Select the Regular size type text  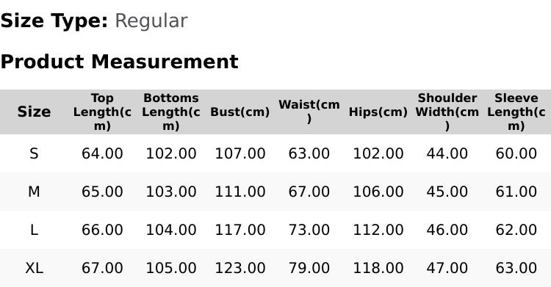tap(151, 21)
